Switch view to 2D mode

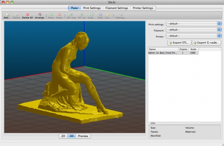pos(63,136)
